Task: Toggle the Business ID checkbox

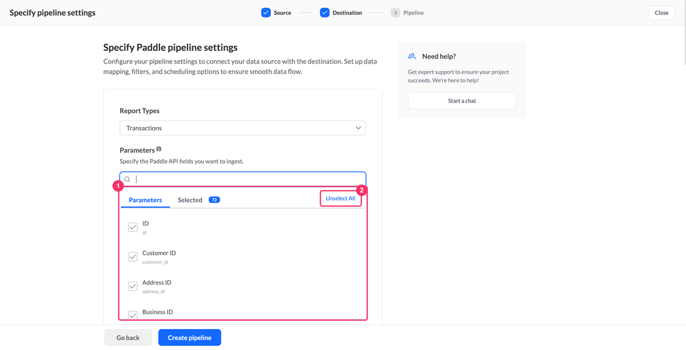Action: (x=133, y=316)
